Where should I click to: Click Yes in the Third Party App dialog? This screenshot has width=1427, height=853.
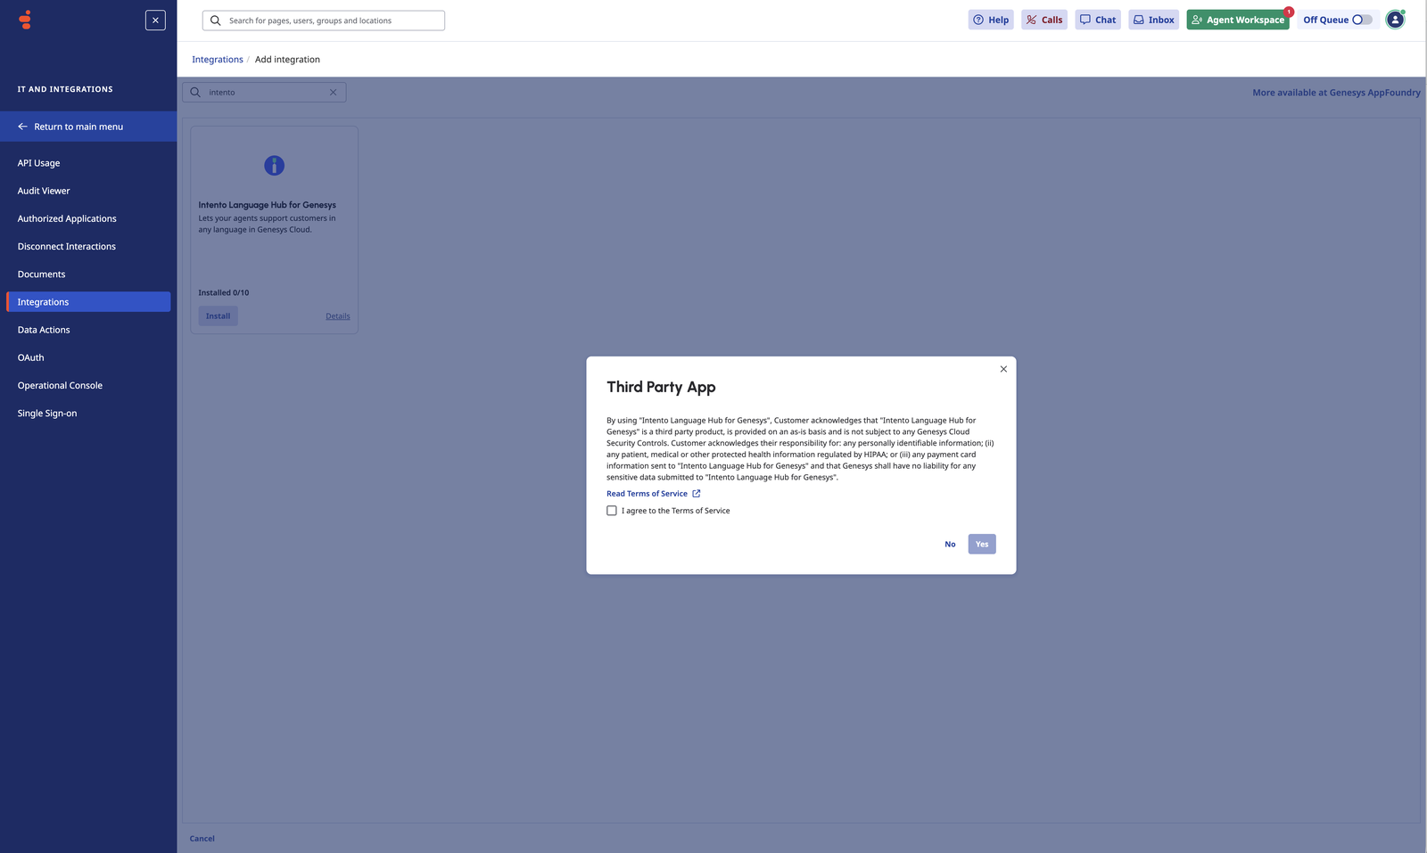(x=982, y=545)
